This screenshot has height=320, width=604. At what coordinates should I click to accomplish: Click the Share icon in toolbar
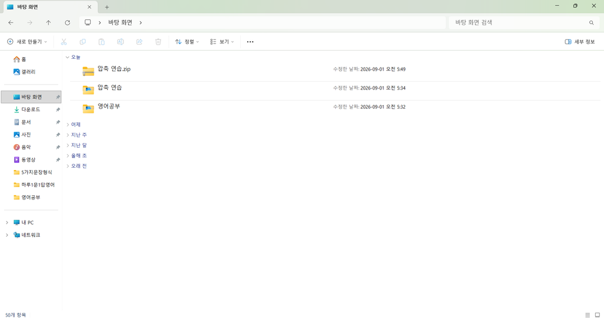139,42
